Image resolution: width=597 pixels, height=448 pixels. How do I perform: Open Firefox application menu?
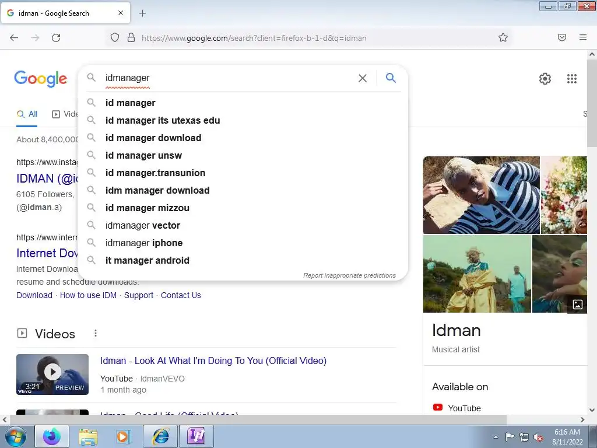[583, 37]
